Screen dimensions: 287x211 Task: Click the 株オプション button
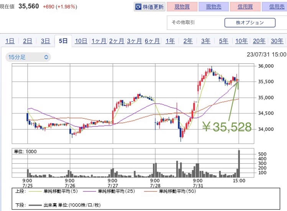point(250,23)
